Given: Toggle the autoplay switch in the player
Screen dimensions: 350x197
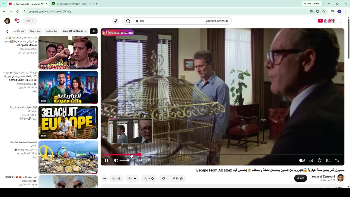Looking at the screenshot, I should click(302, 160).
